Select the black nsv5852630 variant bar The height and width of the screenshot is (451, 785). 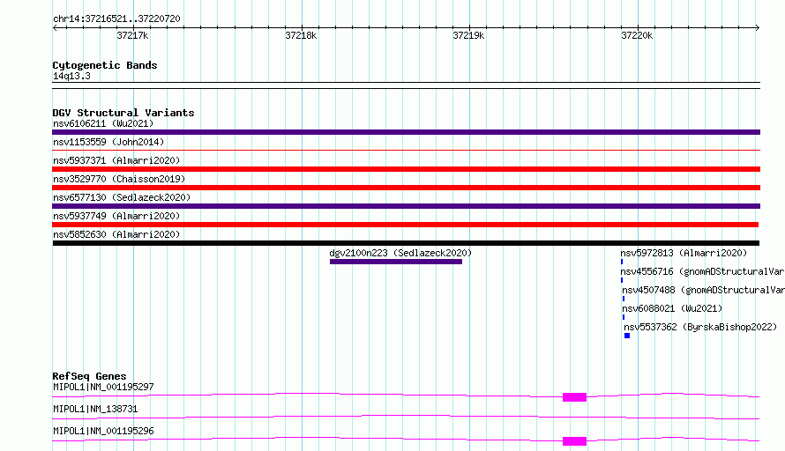point(406,243)
